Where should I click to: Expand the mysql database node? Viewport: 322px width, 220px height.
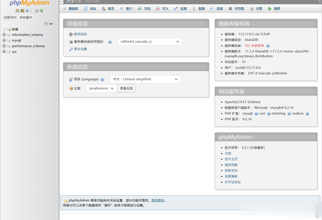4,40
